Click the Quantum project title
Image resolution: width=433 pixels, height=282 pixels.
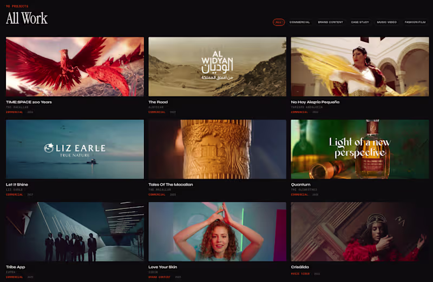click(301, 185)
